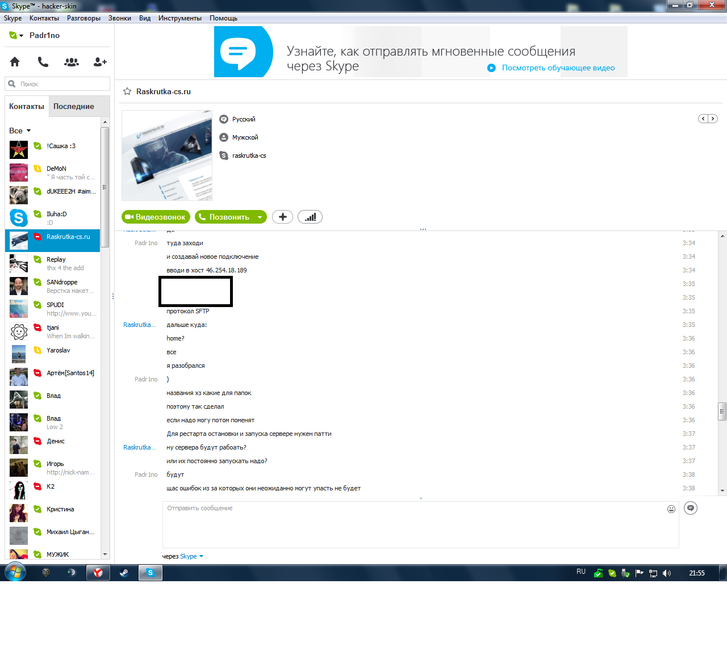
Task: Follow the Посмотреть обучающее видео link
Action: click(558, 68)
